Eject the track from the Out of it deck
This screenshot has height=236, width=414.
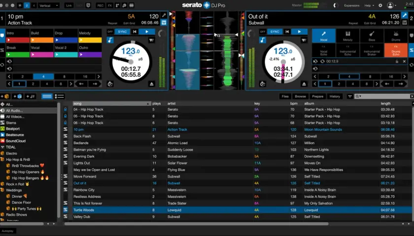tap(304, 84)
